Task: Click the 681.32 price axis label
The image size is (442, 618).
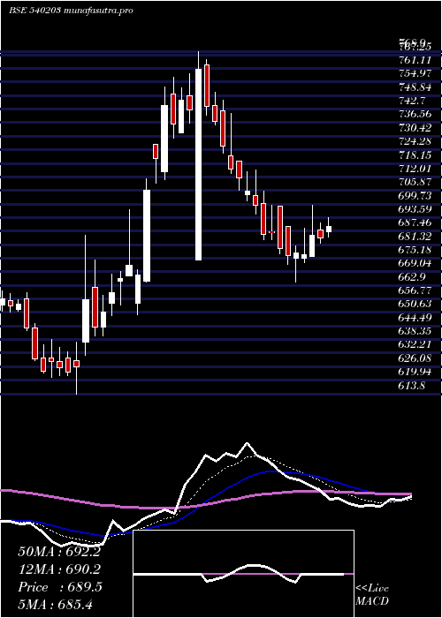Action: tap(415, 236)
